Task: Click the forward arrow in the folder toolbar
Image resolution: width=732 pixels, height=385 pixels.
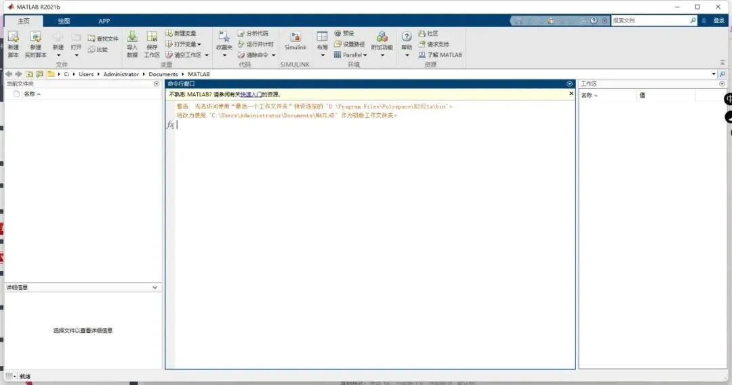Action: point(18,74)
